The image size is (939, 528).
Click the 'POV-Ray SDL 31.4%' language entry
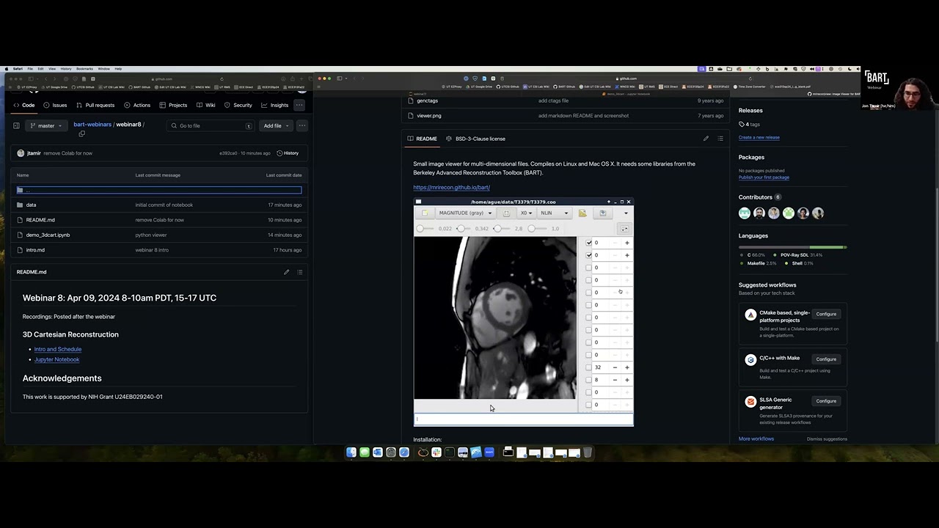[x=801, y=255]
